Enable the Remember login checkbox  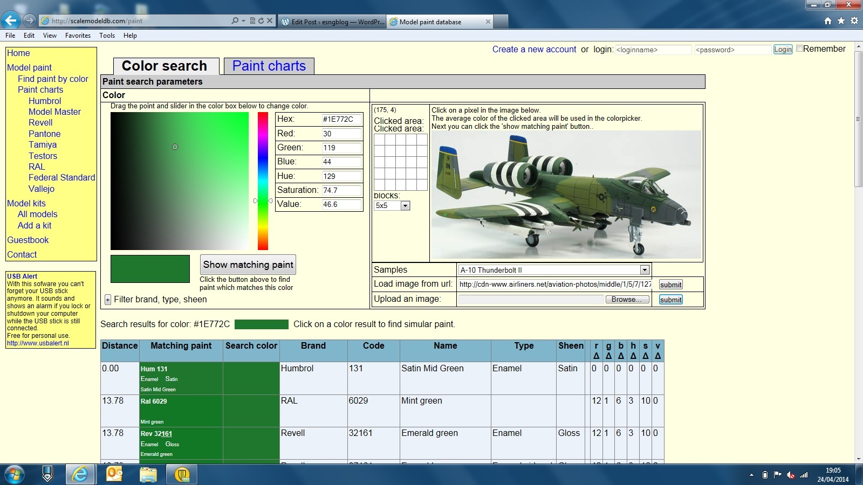[x=799, y=48]
